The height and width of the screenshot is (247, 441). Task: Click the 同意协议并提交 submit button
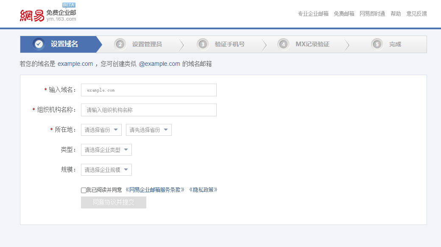[x=113, y=202]
